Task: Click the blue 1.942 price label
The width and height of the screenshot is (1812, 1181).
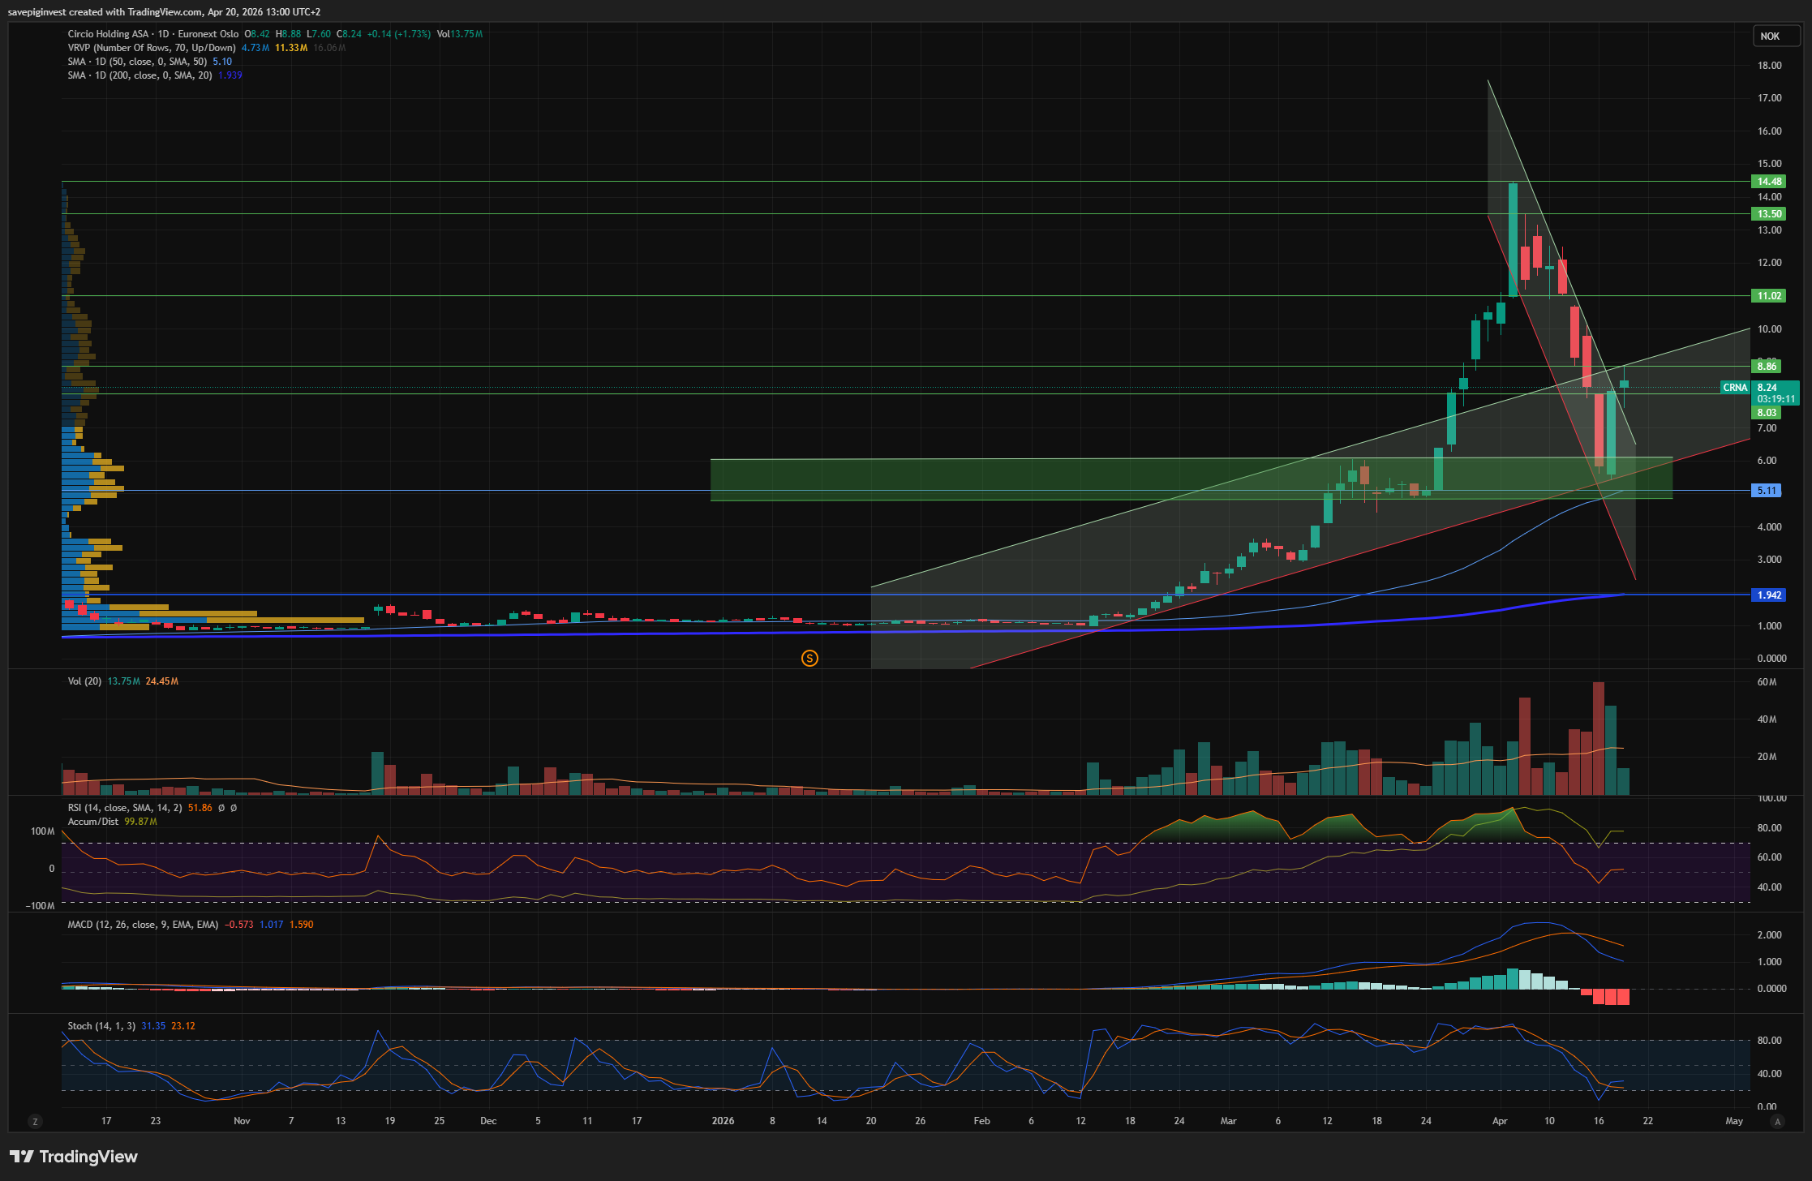Action: pos(1769,595)
